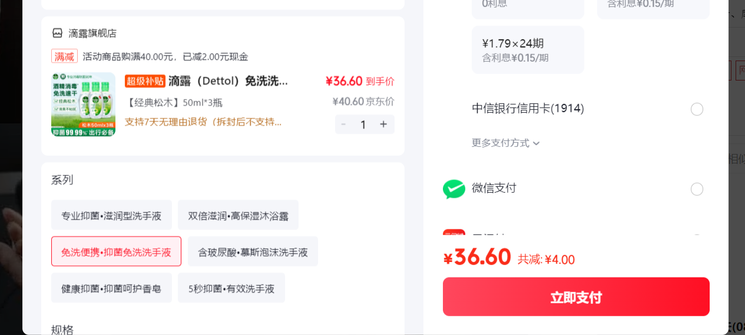The height and width of the screenshot is (335, 745).
Task: Click the 立即支付 pay now button
Action: point(576,297)
